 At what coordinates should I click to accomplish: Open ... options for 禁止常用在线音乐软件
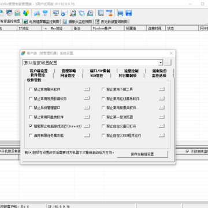[162, 98]
